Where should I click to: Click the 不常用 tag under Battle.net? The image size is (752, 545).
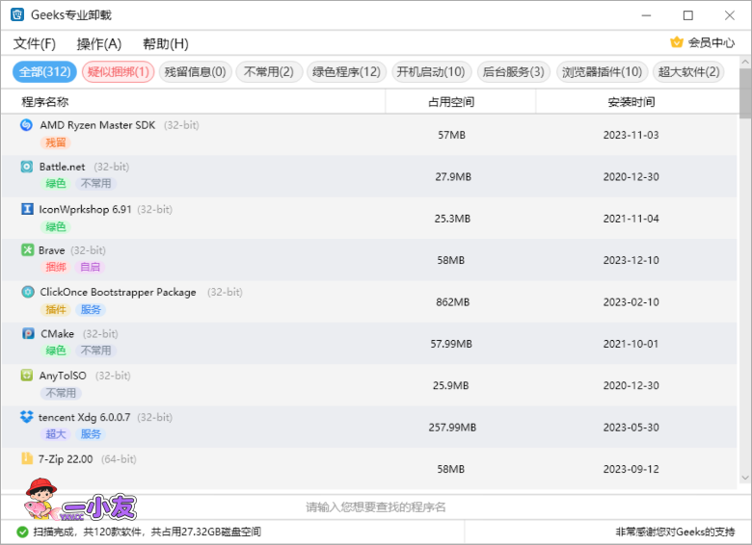[95, 183]
